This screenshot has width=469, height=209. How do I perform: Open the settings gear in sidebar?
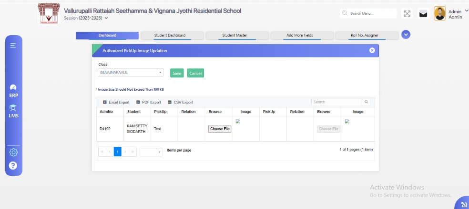pyautogui.click(x=13, y=152)
